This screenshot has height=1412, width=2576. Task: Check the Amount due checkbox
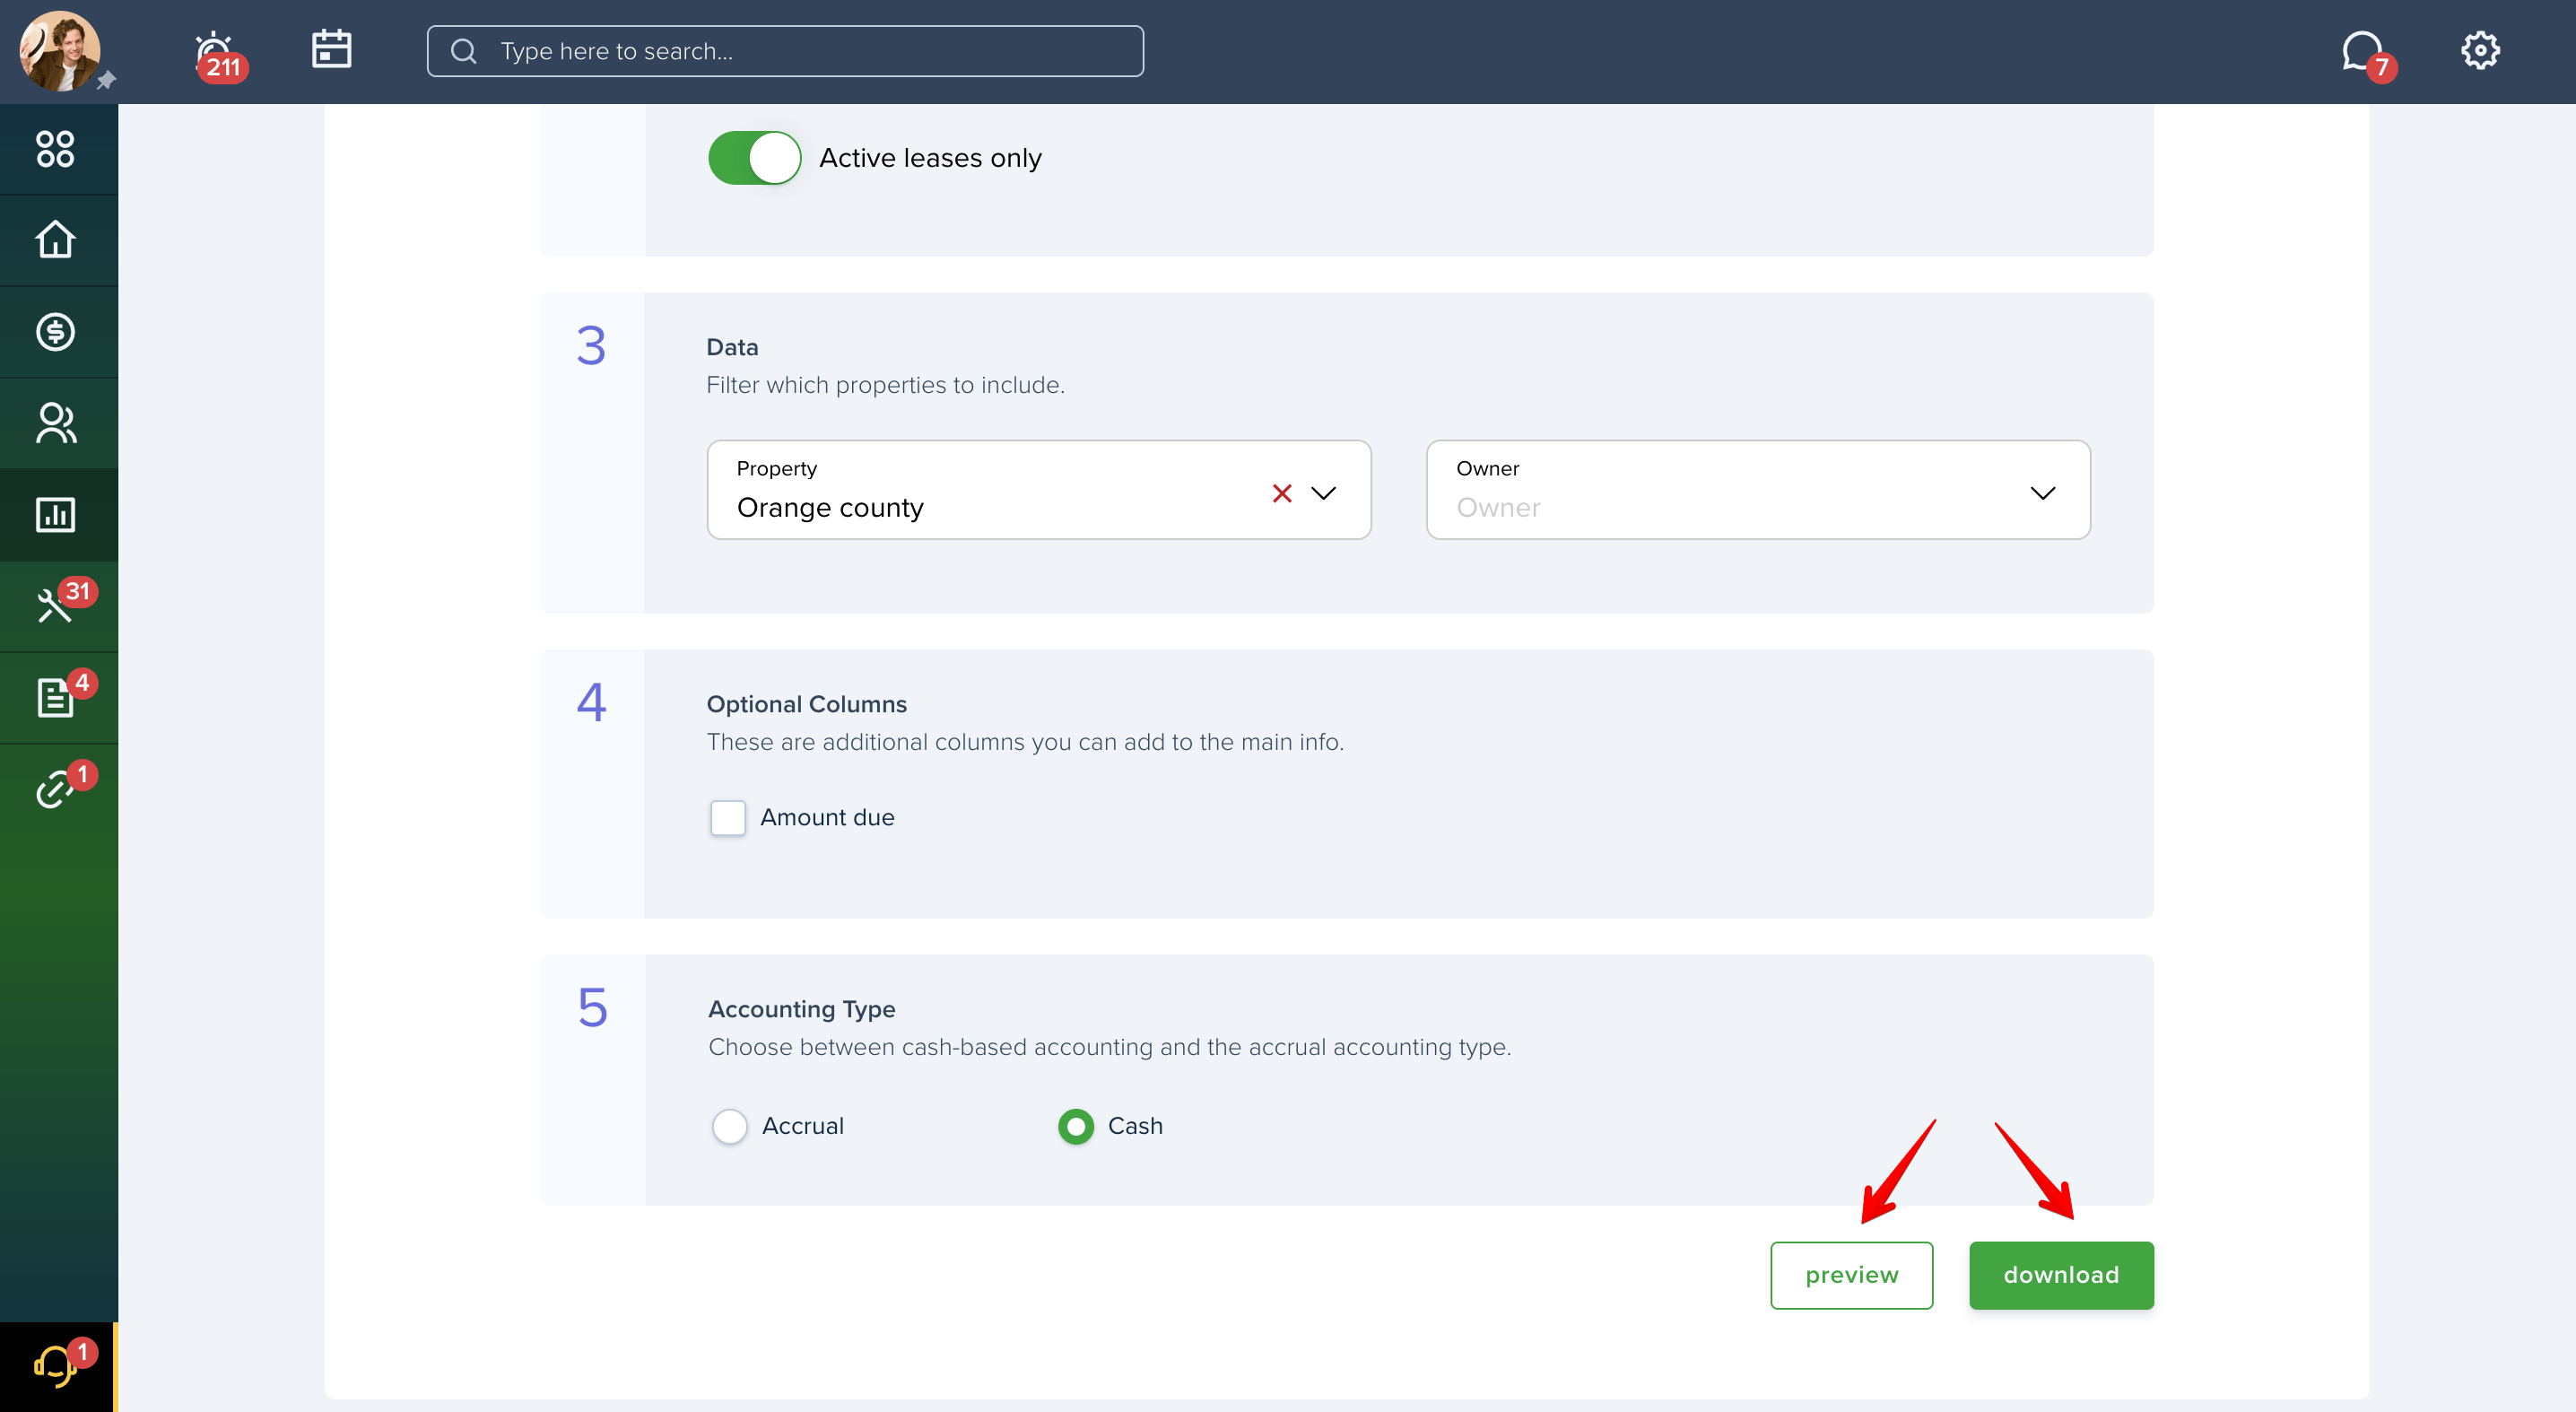pos(727,818)
